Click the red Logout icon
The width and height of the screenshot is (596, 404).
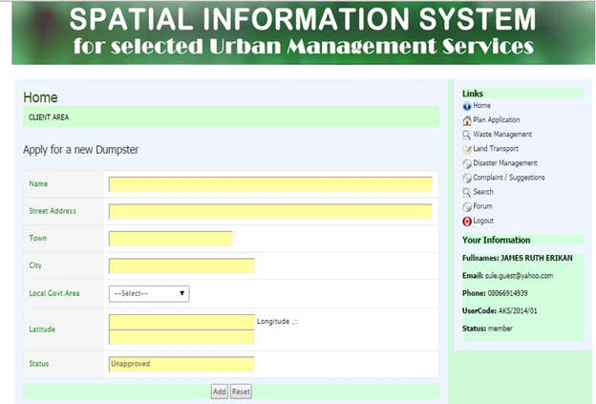466,221
